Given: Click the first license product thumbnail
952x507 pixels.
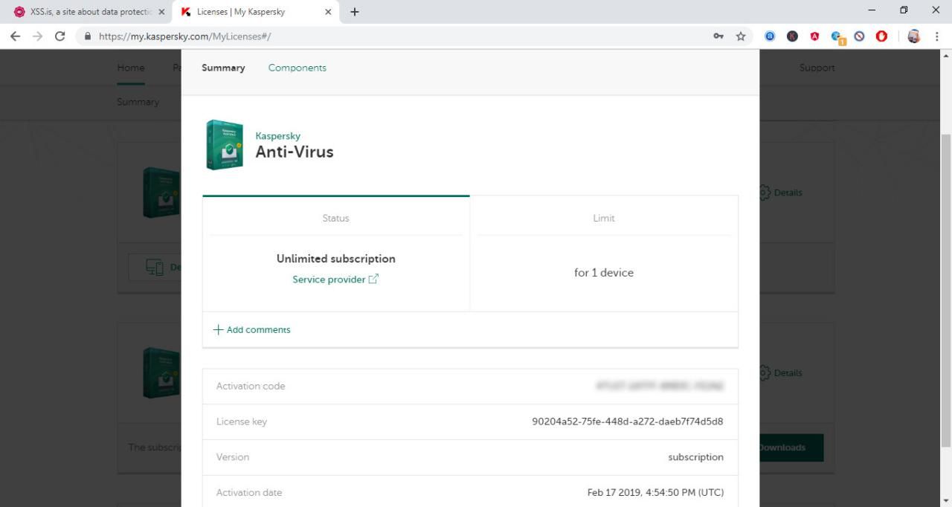Looking at the screenshot, I should click(x=161, y=193).
